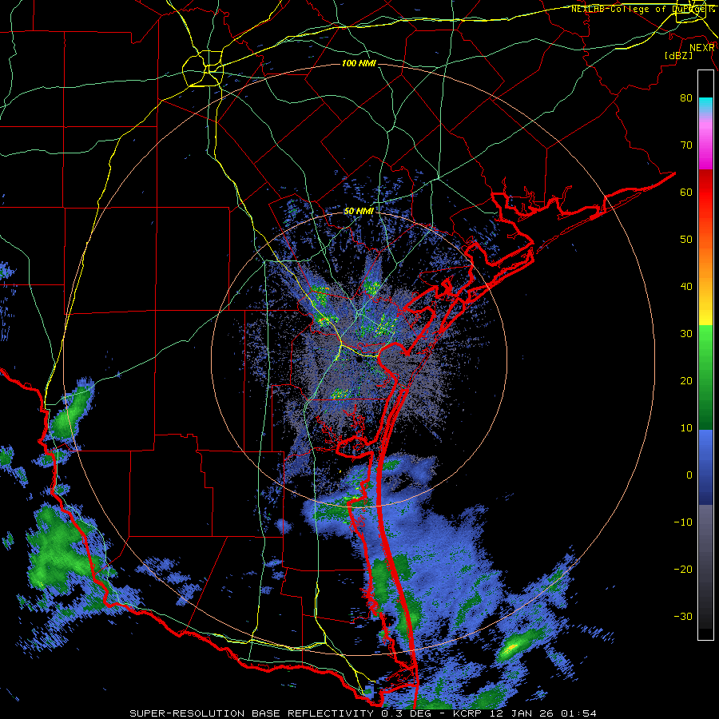Click the 40 value on the dBZ scale
The width and height of the screenshot is (719, 719).
686,287
